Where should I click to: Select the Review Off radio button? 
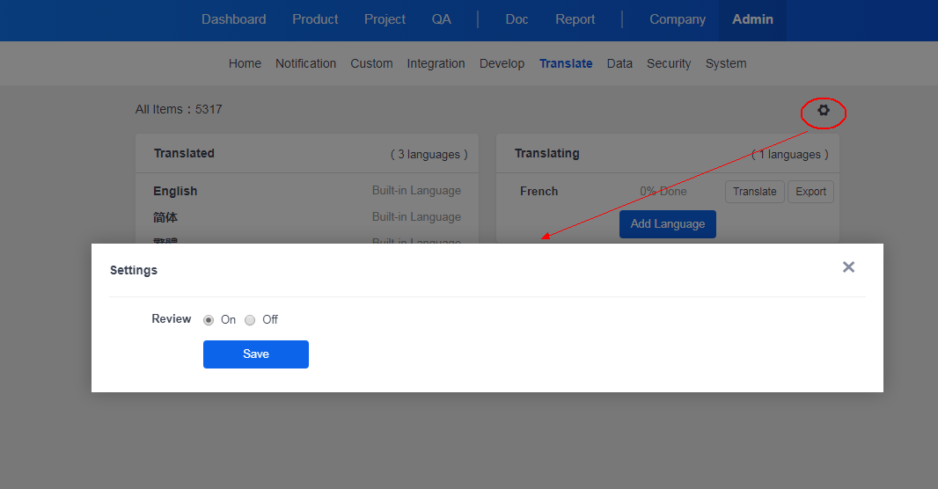(250, 320)
